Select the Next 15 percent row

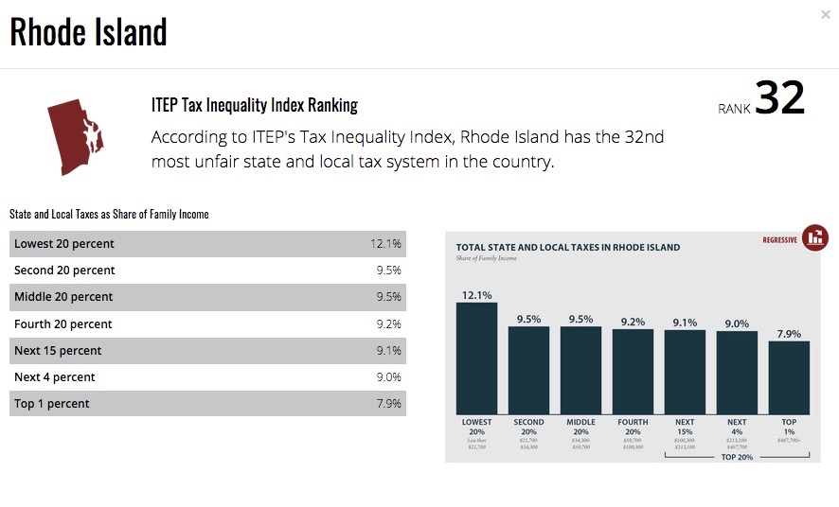pyautogui.click(x=207, y=351)
